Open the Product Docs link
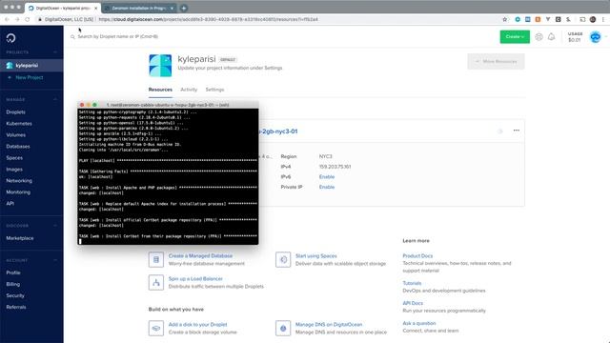This screenshot has width=610, height=343. [417, 256]
